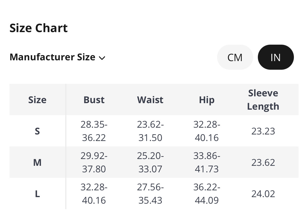
Task: Click the Sleeve Length column header
Action: pyautogui.click(x=263, y=100)
